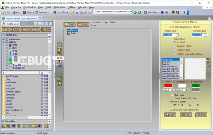Open the Utilities menu
213x135 pixels.
[71, 7]
